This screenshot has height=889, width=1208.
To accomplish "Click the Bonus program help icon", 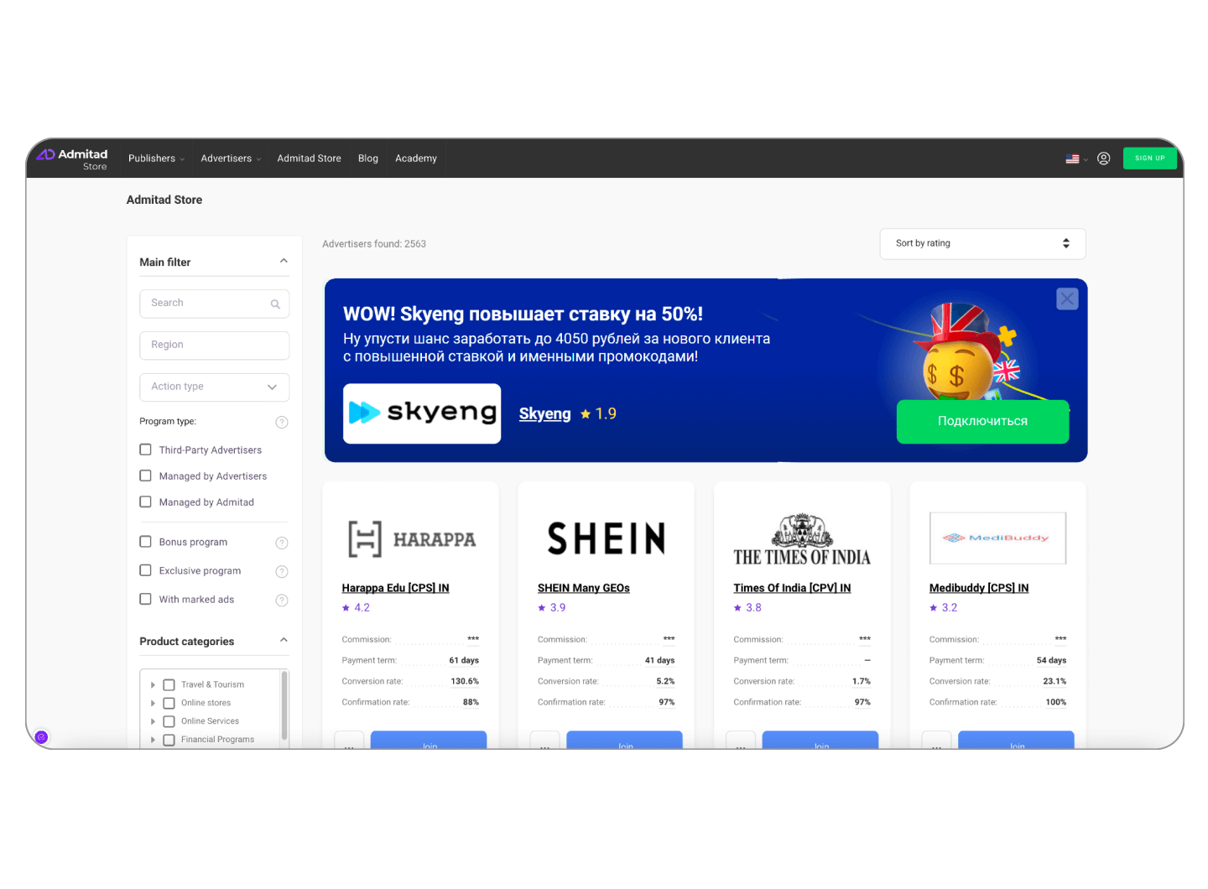I will pos(282,543).
